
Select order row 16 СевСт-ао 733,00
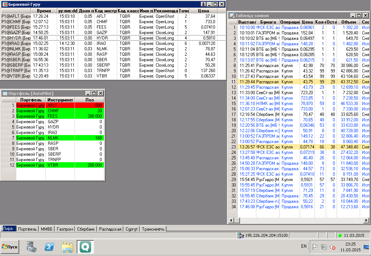(x=299, y=109)
